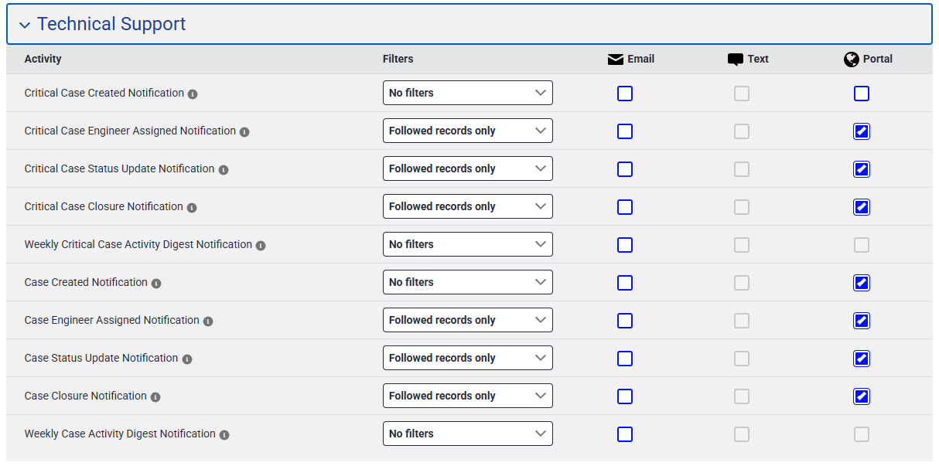Click the Activity column header
Image resolution: width=939 pixels, height=466 pixels.
click(x=43, y=59)
